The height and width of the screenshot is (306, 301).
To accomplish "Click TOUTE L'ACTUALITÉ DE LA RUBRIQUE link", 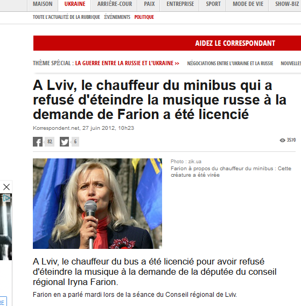I will (66, 17).
